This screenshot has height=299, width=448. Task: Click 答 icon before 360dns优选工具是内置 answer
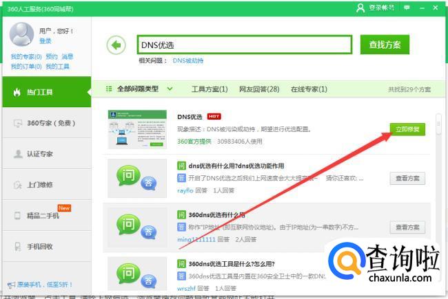click(181, 276)
